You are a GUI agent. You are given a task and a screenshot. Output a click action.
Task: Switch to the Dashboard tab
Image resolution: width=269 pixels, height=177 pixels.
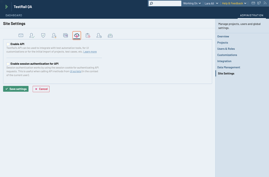[x=14, y=15]
